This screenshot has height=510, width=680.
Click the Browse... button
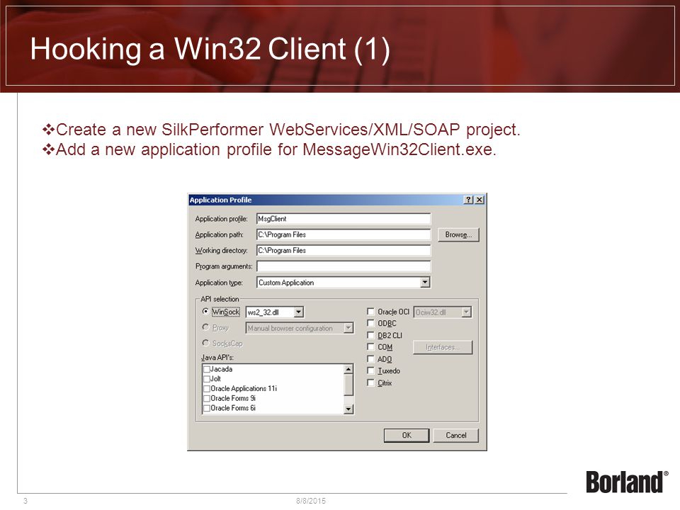[458, 234]
